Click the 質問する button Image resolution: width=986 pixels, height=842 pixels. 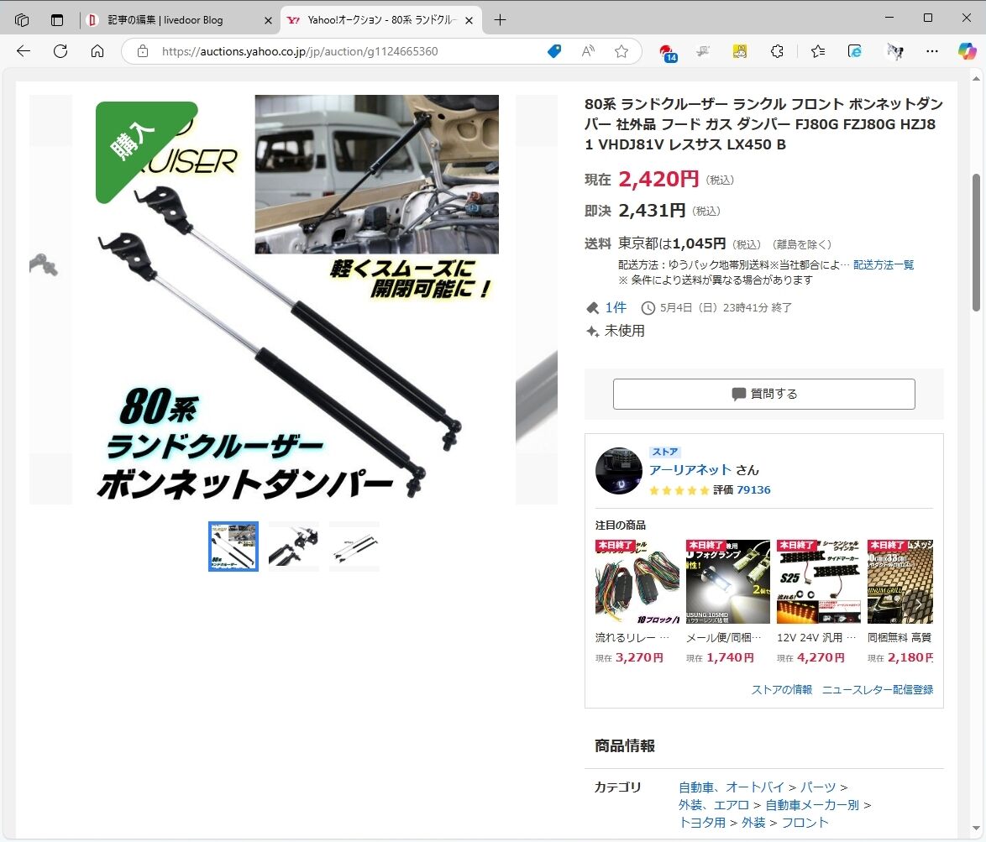764,394
